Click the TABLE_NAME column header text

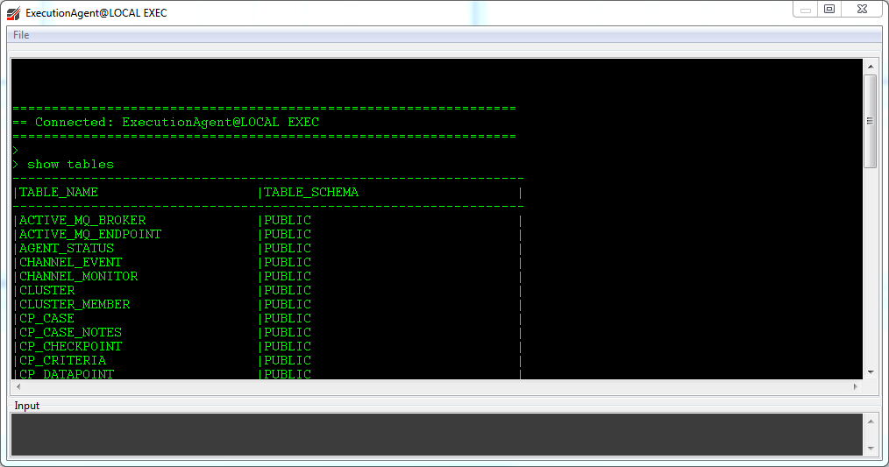59,193
